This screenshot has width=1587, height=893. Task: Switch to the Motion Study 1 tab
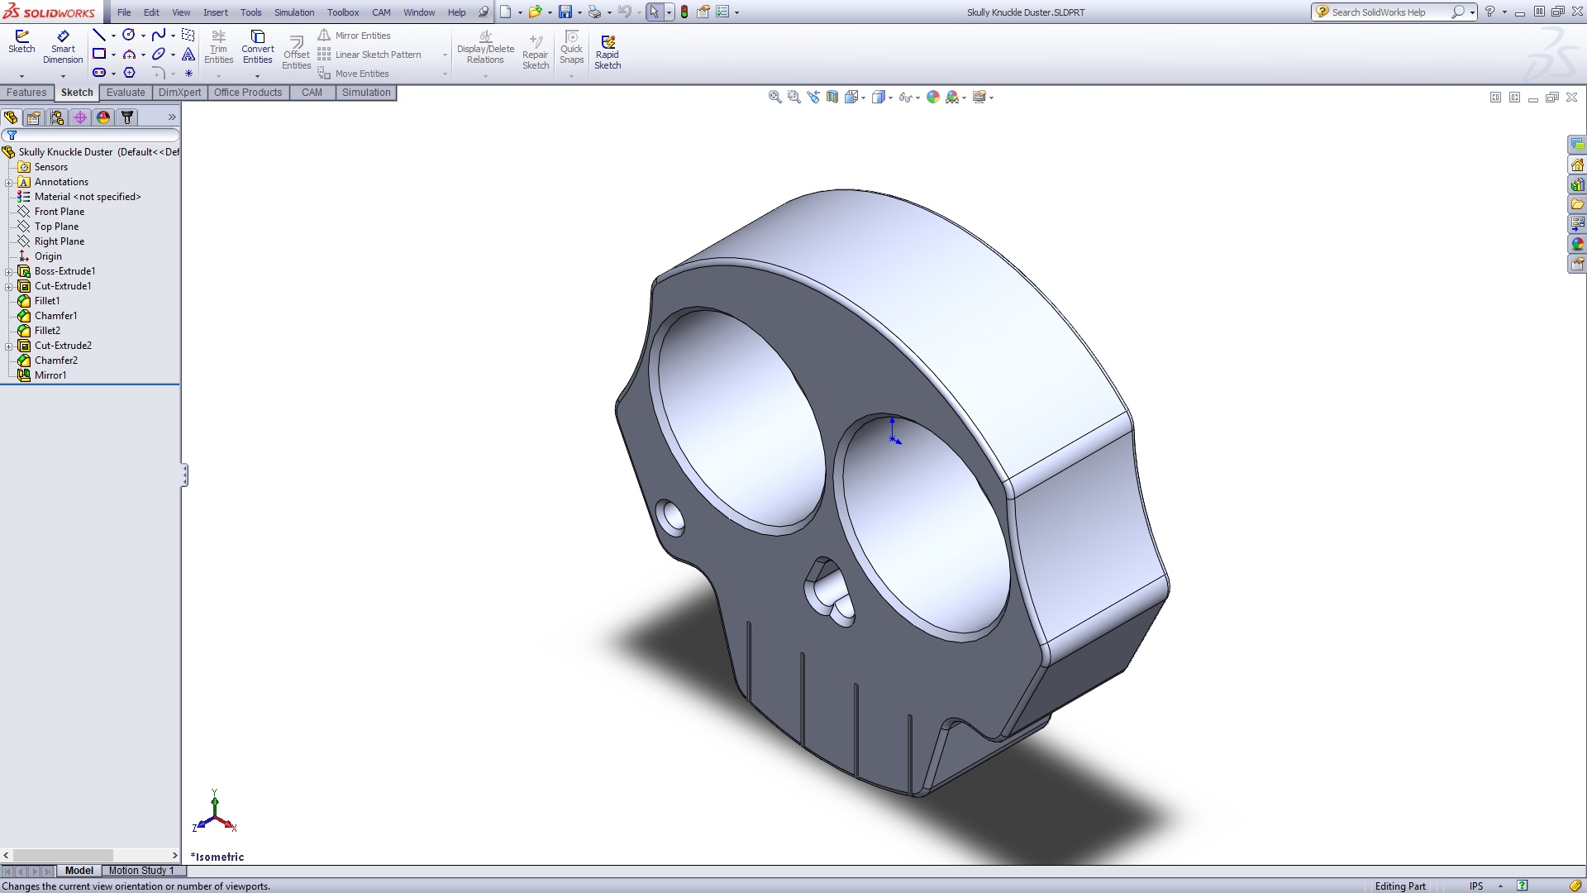[x=142, y=871]
